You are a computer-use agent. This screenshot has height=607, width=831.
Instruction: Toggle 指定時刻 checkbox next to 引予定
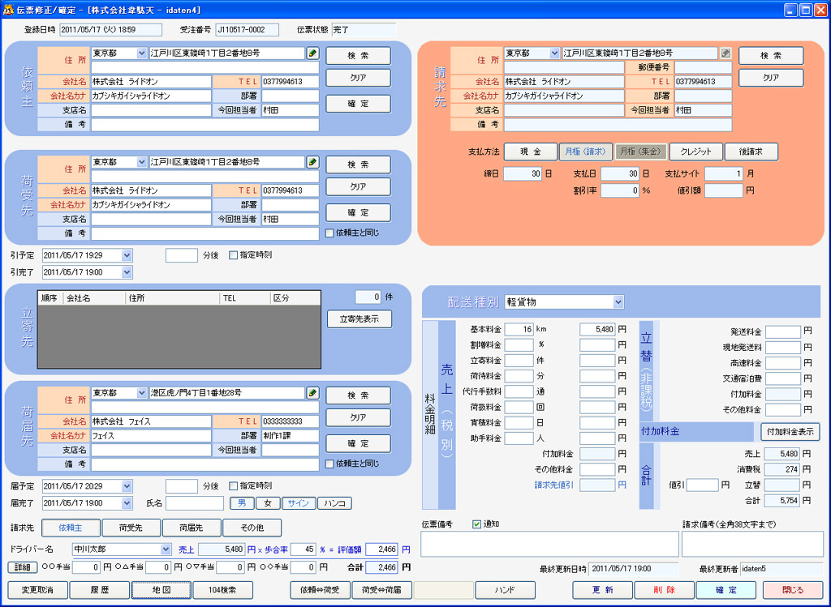tap(233, 255)
